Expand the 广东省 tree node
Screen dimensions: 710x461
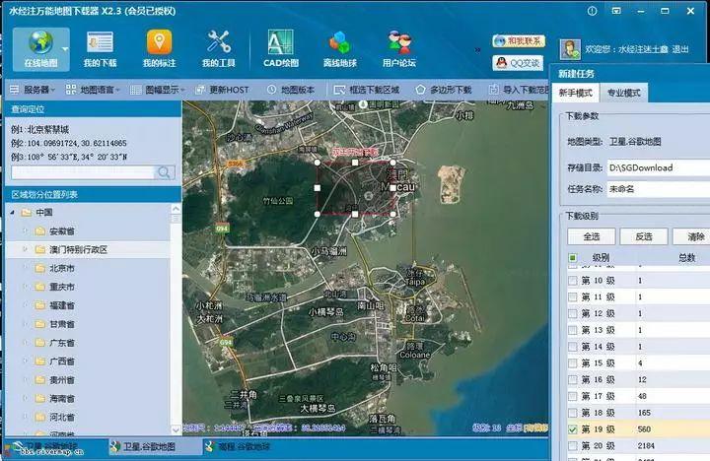pos(26,343)
